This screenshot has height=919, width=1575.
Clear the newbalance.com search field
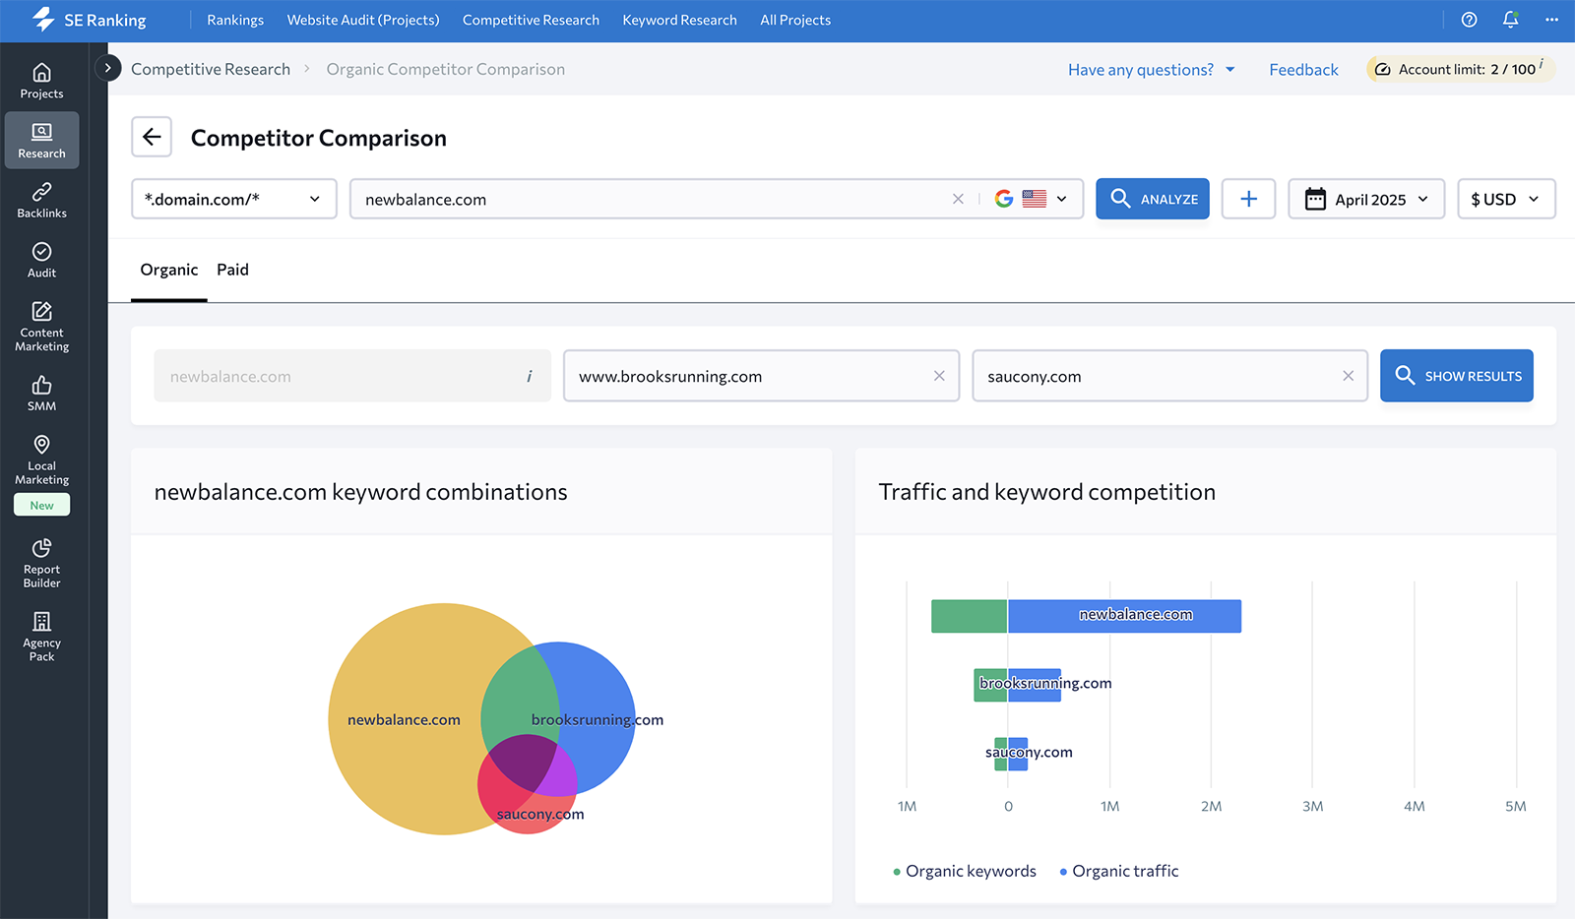958,199
